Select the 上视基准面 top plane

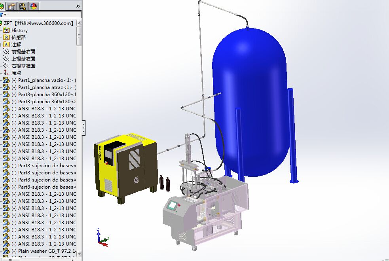[23, 59]
